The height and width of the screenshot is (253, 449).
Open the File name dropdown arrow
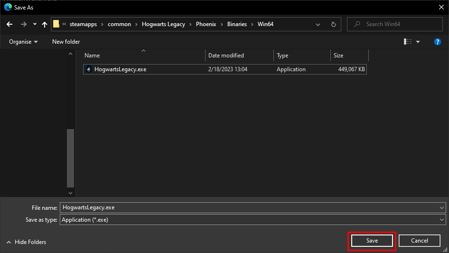(442, 208)
